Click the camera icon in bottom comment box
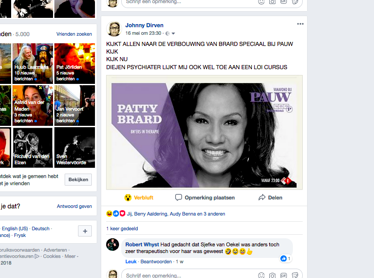The image size is (374, 278). coord(272,275)
